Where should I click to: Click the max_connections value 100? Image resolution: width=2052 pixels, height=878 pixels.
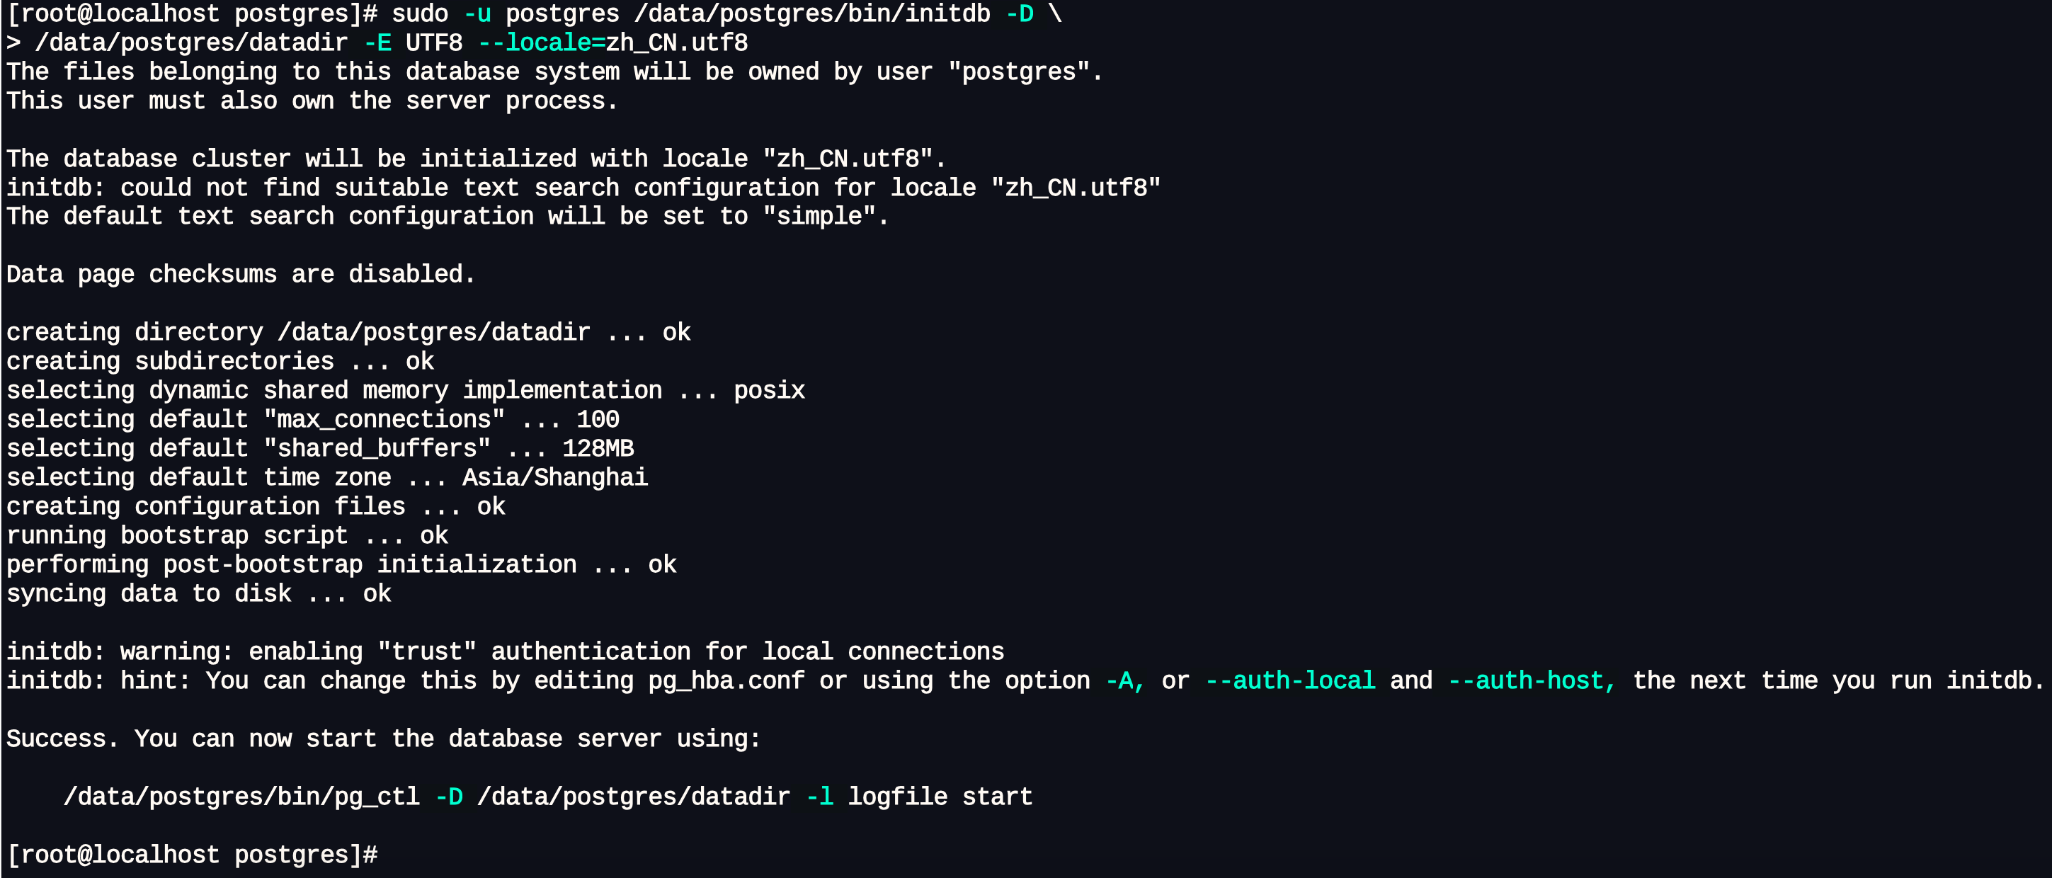[x=598, y=419]
